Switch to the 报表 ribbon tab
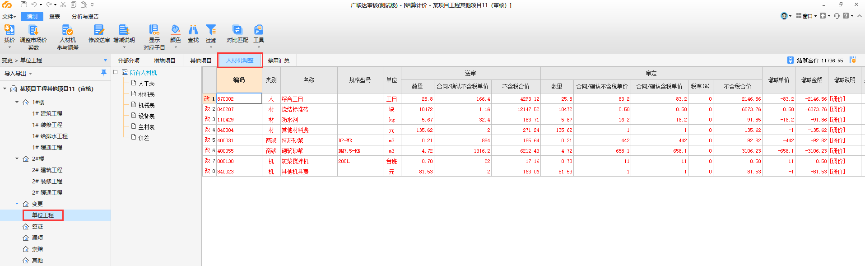Image resolution: width=865 pixels, height=266 pixels. pyautogui.click(x=55, y=16)
